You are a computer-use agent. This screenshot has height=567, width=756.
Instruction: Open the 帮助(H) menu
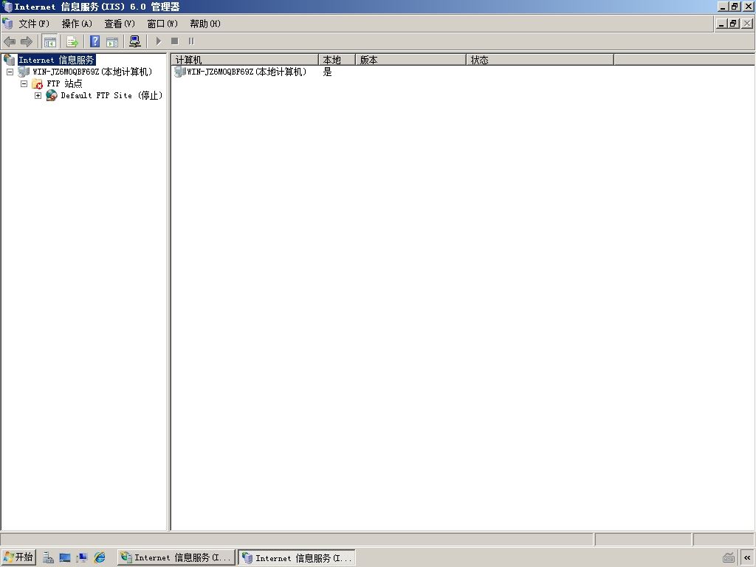(x=205, y=24)
